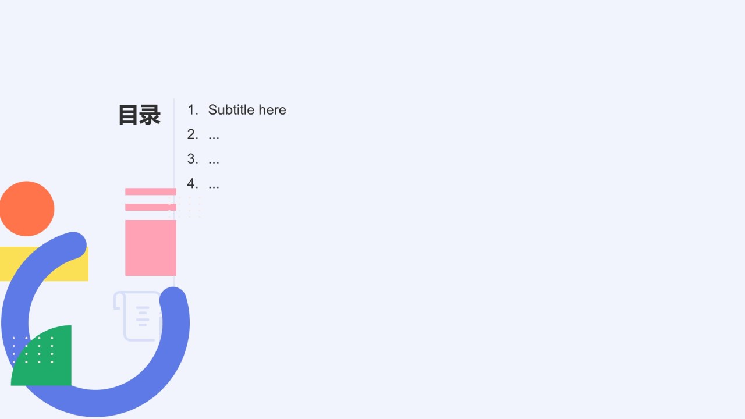The image size is (745, 419).
Task: Select the ellipsis after number 3
Action: point(214,159)
